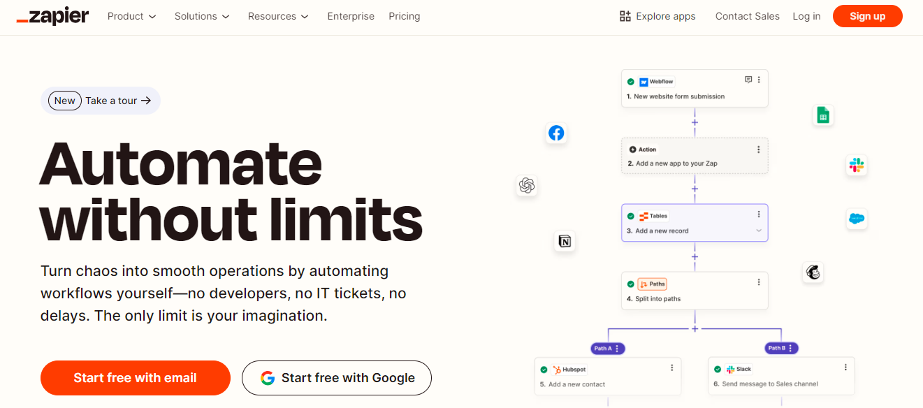Viewport: 923px width, 408px height.
Task: Expand the Tables step chevron
Action: pos(759,231)
